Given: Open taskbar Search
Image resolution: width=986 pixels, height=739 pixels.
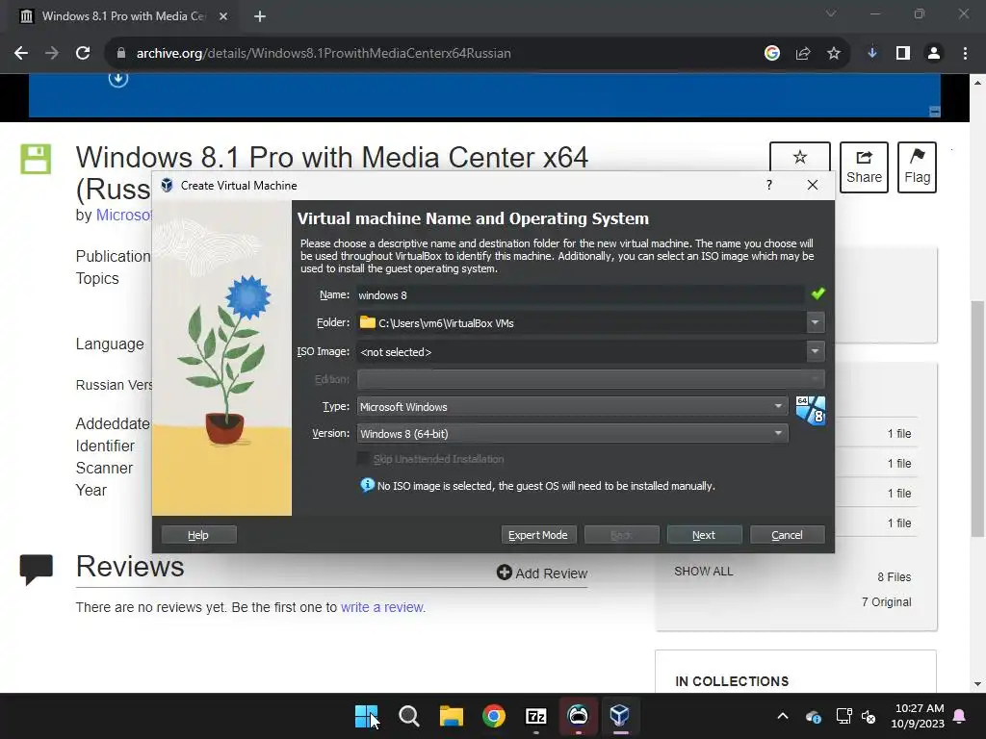Looking at the screenshot, I should (x=408, y=716).
